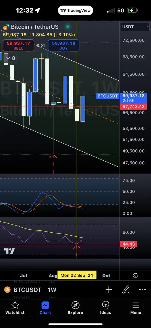Image resolution: width=151 pixels, height=328 pixels.
Task: Tap the 59,937.17 SELL button
Action: click(x=18, y=45)
